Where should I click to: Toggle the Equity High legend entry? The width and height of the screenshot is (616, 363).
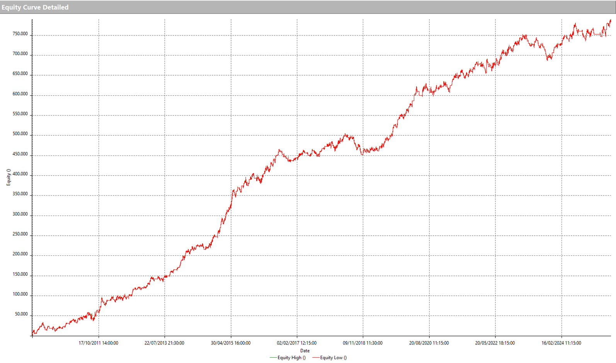291,358
